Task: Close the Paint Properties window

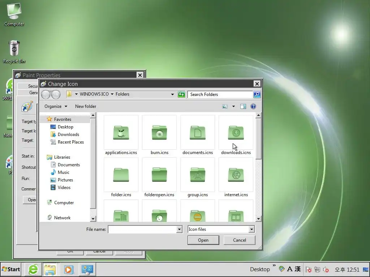Action: [140, 75]
